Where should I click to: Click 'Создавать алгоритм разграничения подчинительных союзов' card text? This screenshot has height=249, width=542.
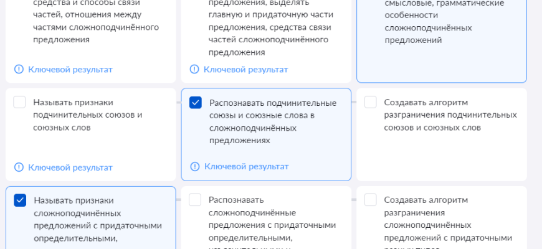[450, 115]
